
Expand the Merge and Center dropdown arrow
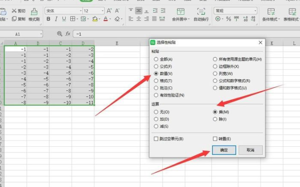(x=189, y=19)
